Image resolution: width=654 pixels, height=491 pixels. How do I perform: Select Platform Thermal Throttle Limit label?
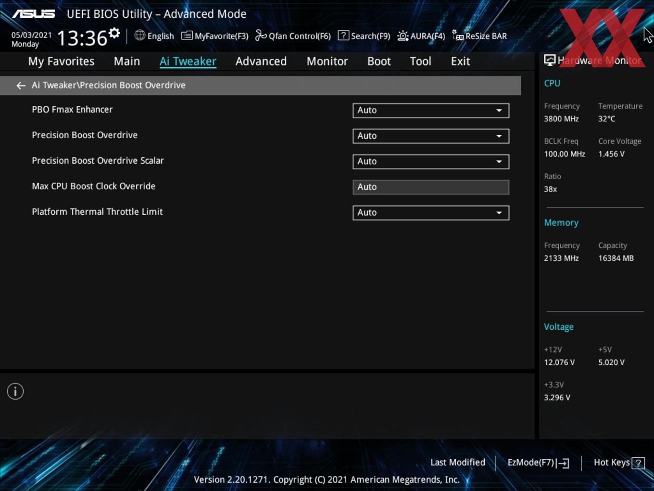pos(97,211)
